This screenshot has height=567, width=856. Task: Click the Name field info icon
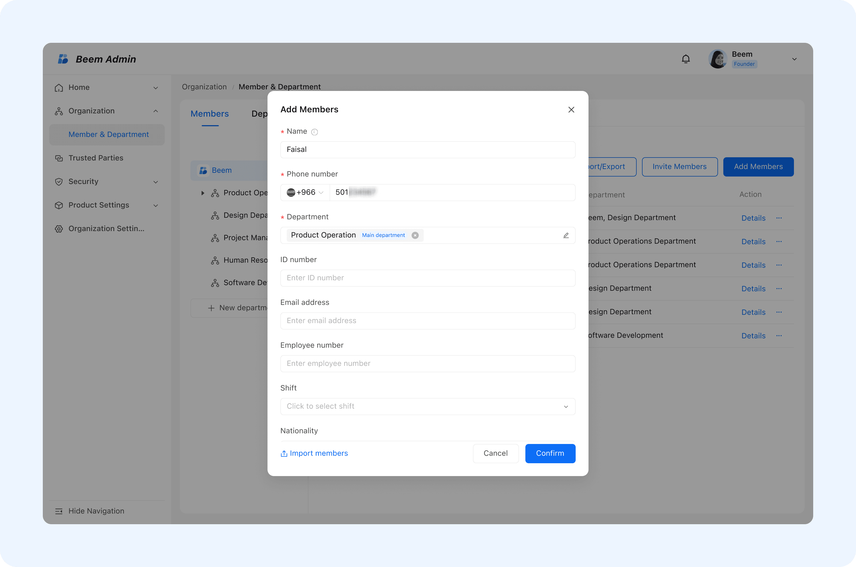coord(314,132)
